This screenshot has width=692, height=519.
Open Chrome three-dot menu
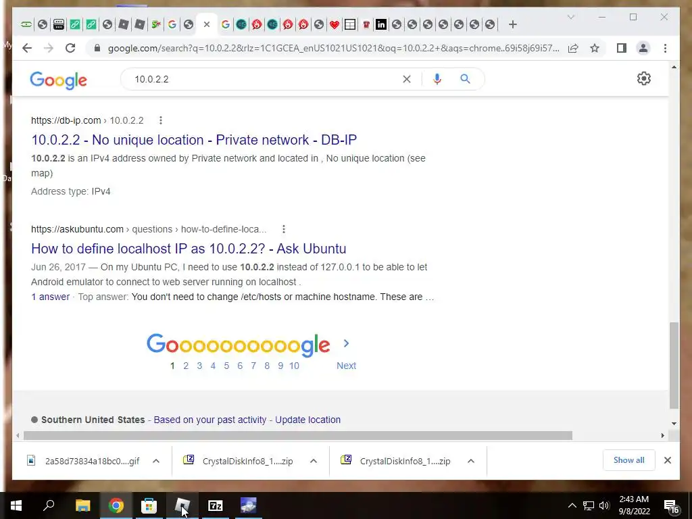click(665, 48)
